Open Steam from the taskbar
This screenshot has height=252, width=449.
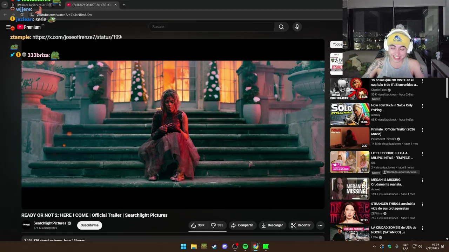214,246
